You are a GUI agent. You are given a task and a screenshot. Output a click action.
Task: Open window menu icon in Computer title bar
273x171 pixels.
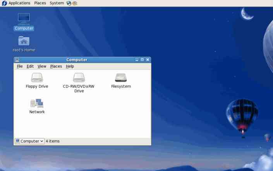coord(17,60)
